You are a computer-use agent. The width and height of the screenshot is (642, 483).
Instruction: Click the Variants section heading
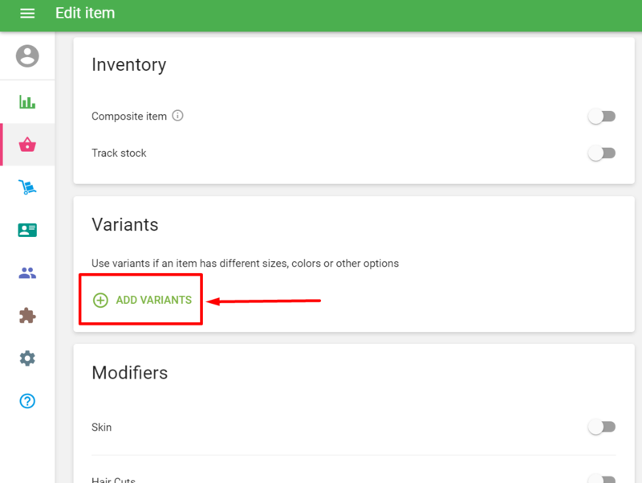tap(125, 225)
